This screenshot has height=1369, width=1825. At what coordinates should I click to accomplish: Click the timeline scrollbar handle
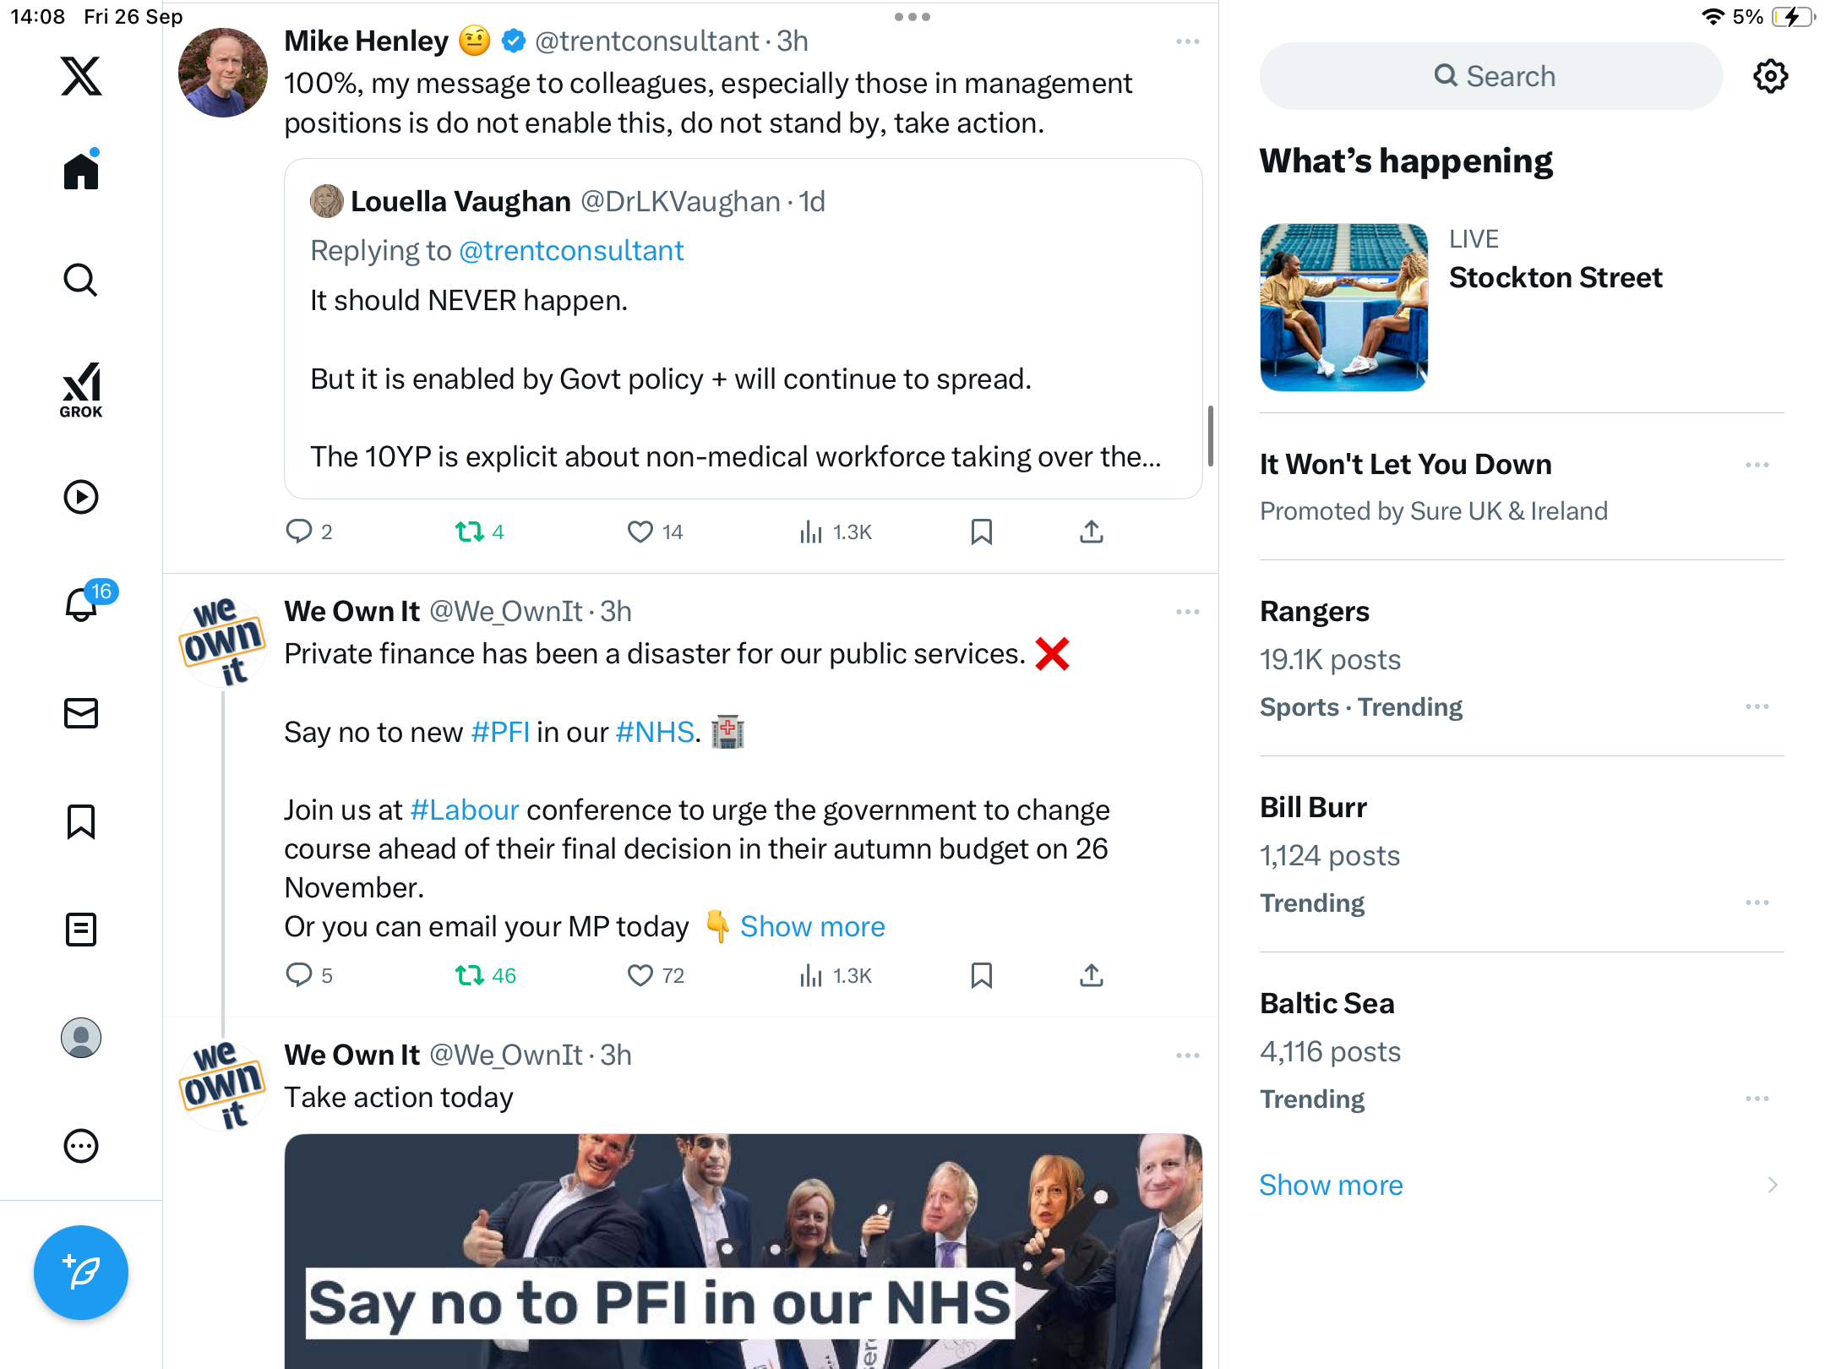[1210, 436]
